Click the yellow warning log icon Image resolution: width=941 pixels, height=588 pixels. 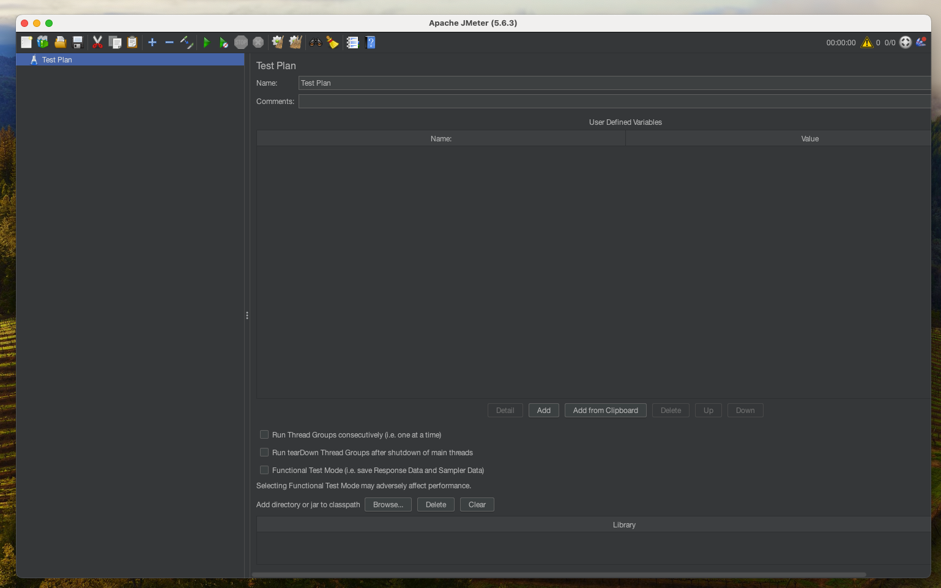867,42
